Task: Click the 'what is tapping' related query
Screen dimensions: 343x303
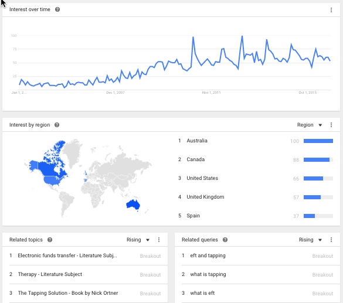Action: [x=208, y=274]
